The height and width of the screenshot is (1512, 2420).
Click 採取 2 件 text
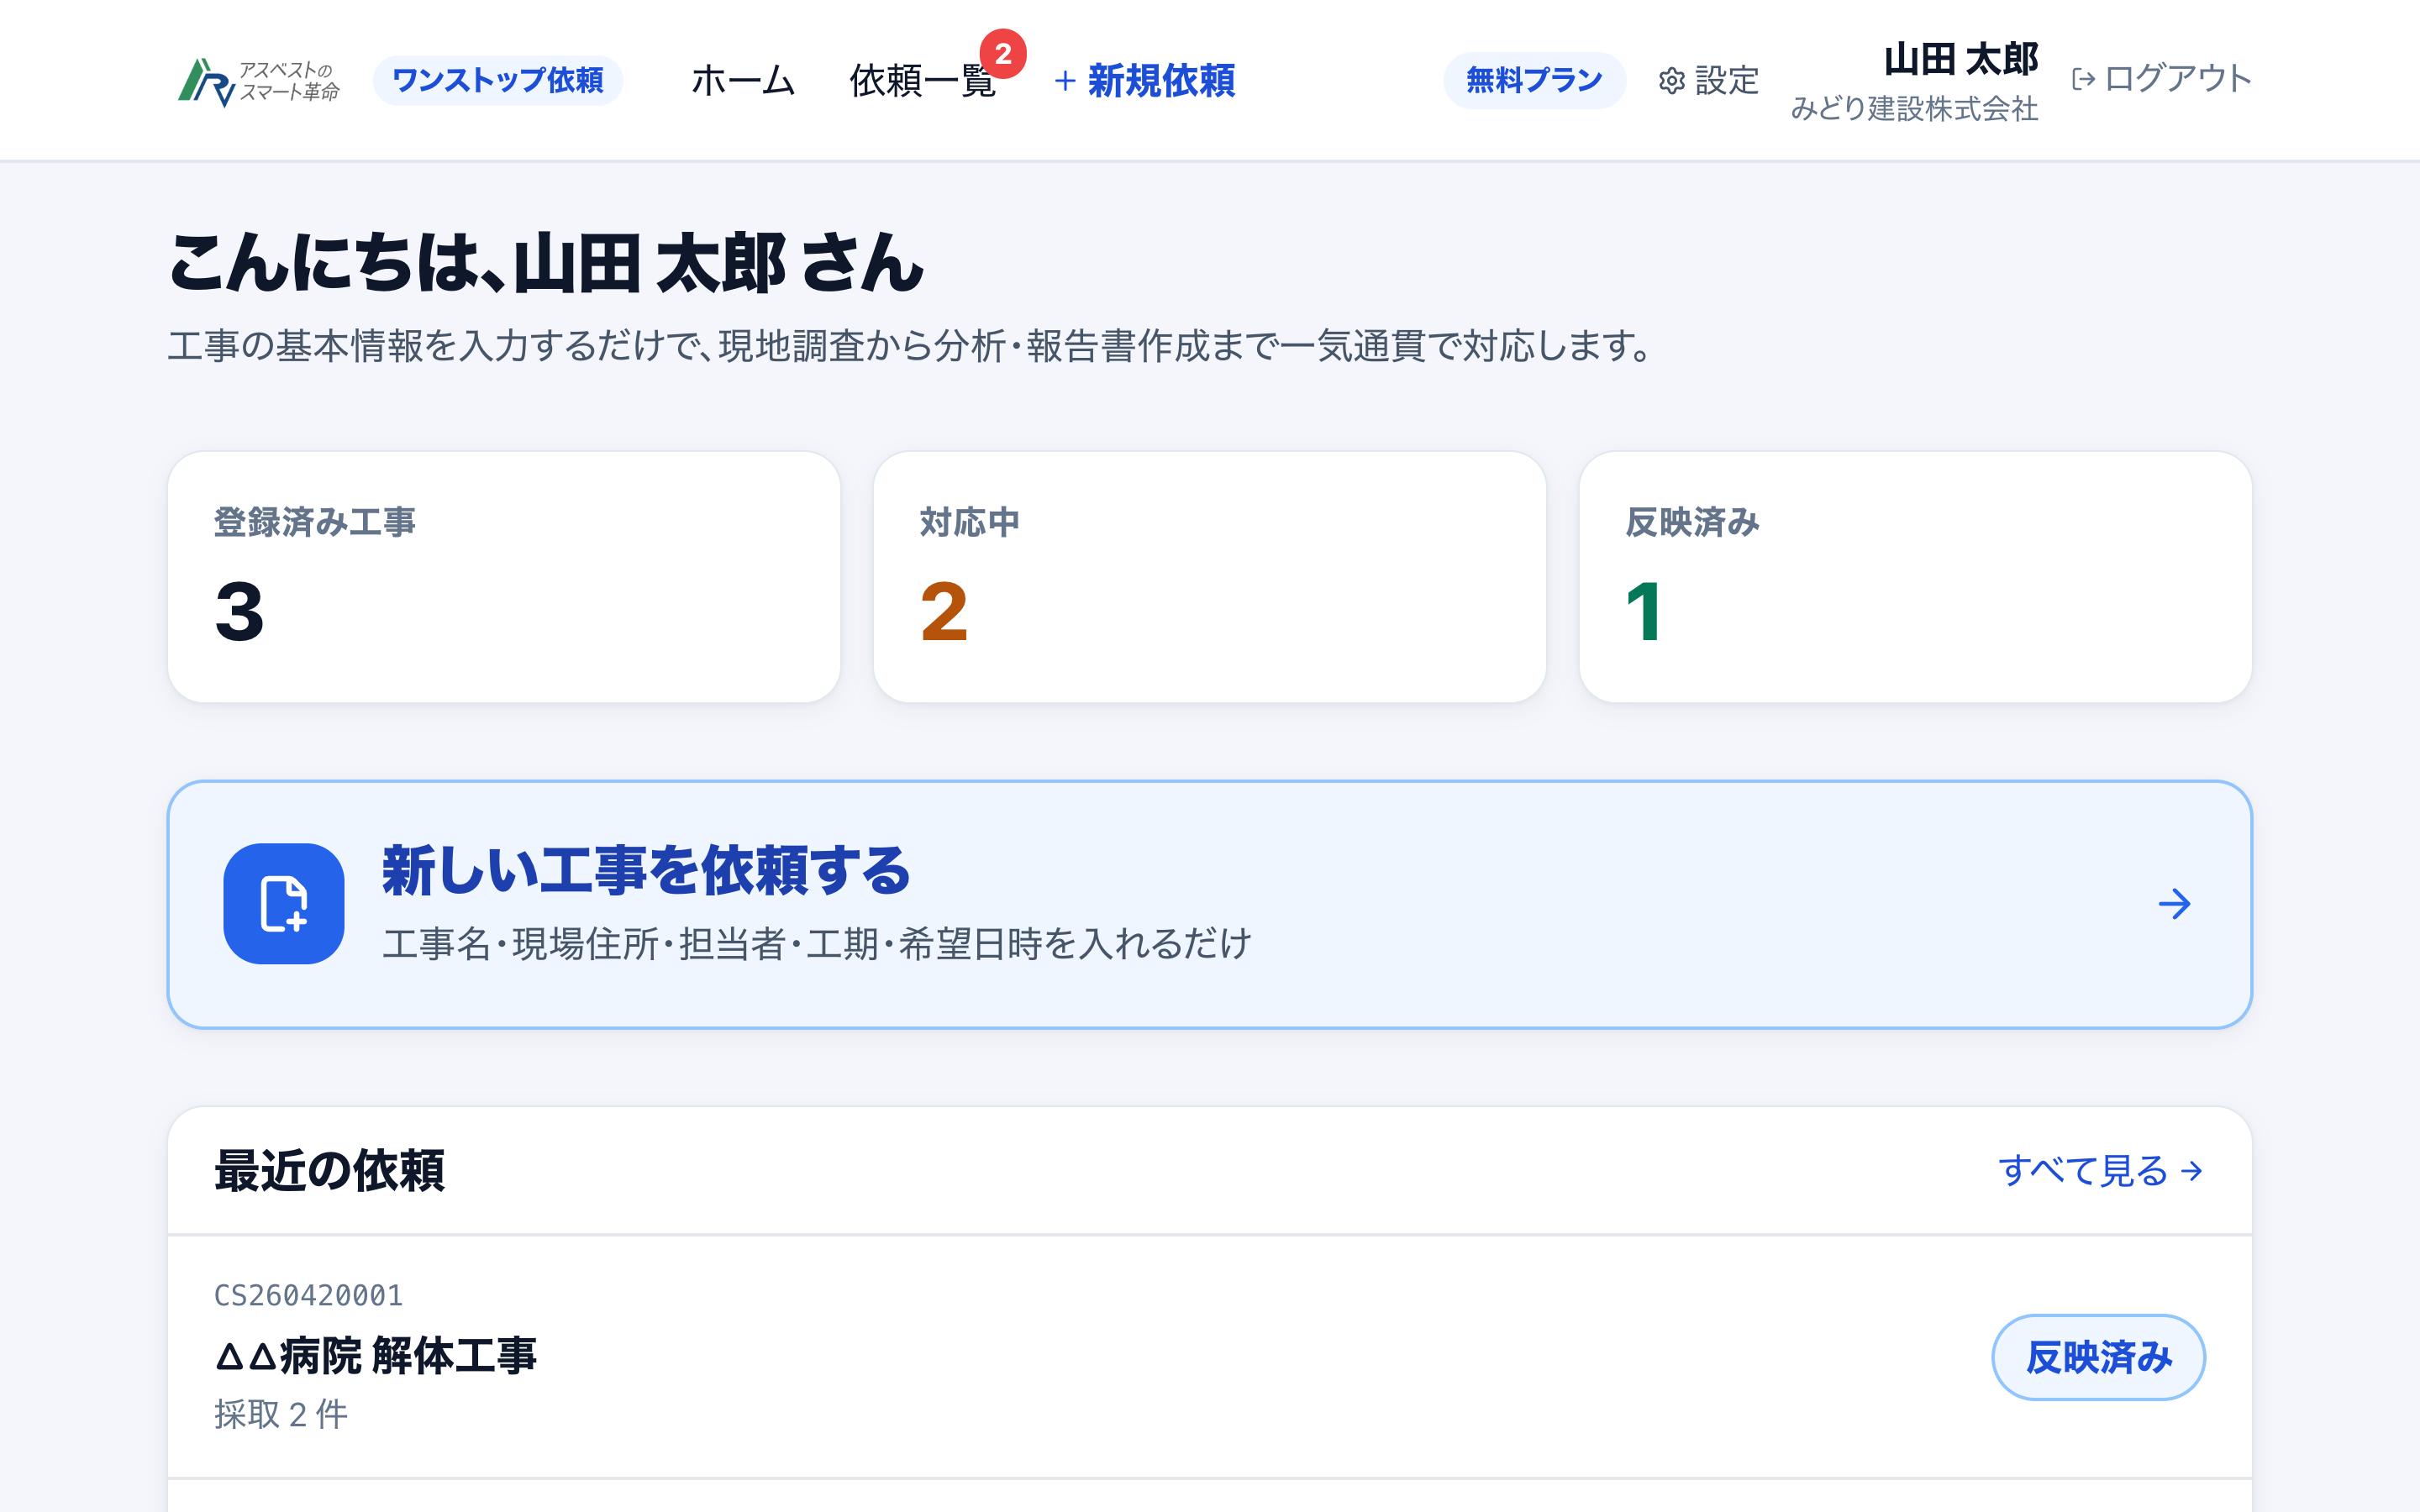(281, 1414)
